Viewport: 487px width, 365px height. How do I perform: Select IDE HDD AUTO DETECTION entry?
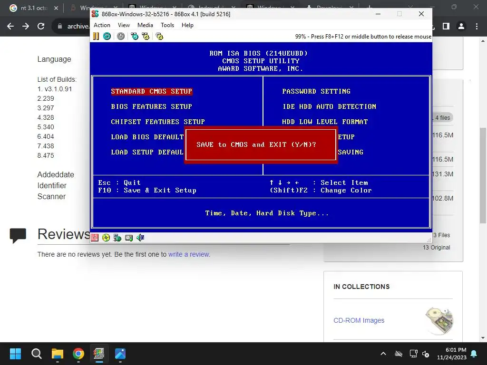click(329, 106)
